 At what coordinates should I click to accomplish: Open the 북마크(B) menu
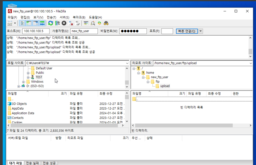79,17
